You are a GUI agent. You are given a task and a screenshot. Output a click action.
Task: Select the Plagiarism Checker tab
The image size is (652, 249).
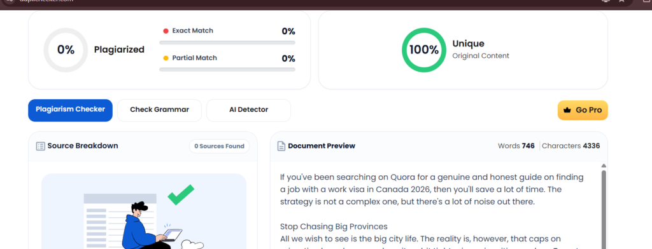pos(70,111)
